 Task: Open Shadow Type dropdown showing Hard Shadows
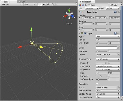(108, 59)
